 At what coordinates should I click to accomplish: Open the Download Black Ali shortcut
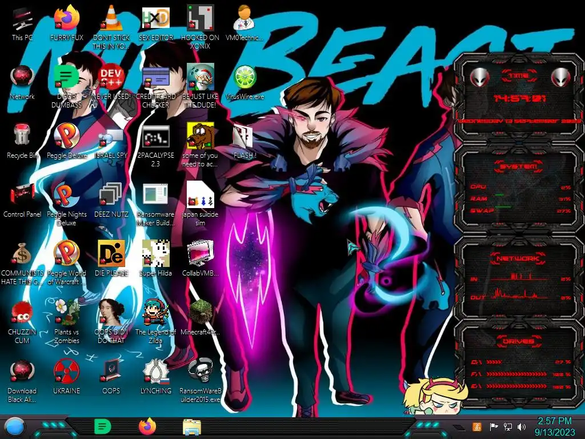22,381
